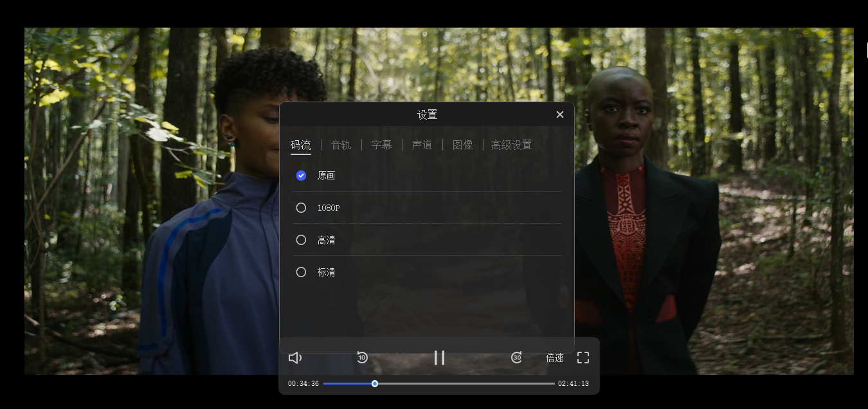Enter fullscreen mode with the fullscreen icon
The height and width of the screenshot is (409, 868).
583,358
